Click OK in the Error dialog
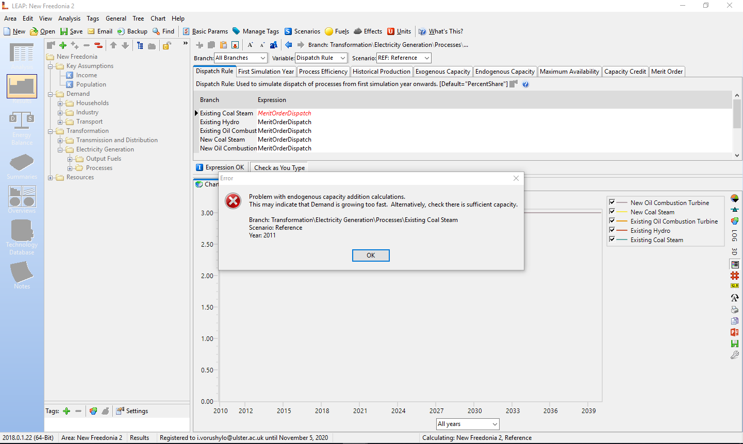 (371, 255)
